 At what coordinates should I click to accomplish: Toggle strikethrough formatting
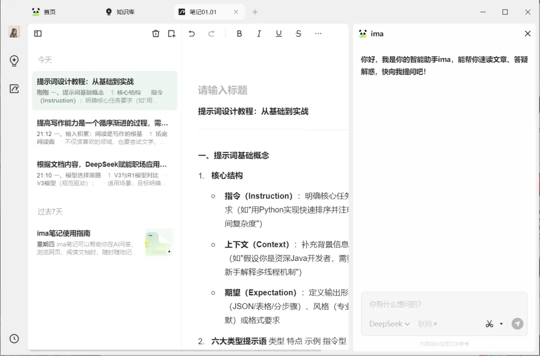(x=298, y=33)
